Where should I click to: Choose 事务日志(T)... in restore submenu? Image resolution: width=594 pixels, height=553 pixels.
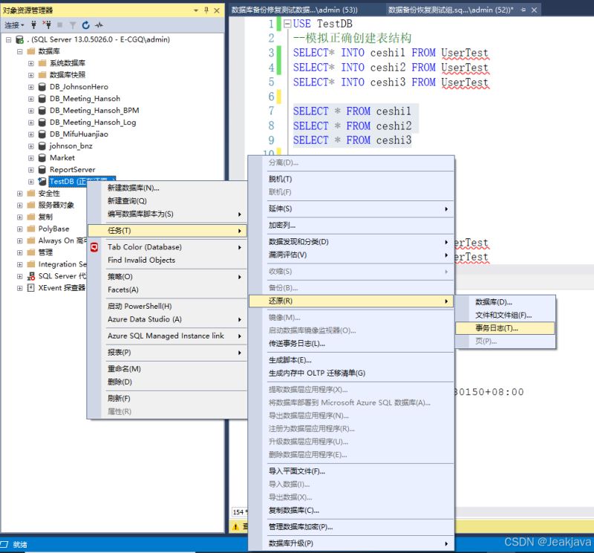pos(505,328)
